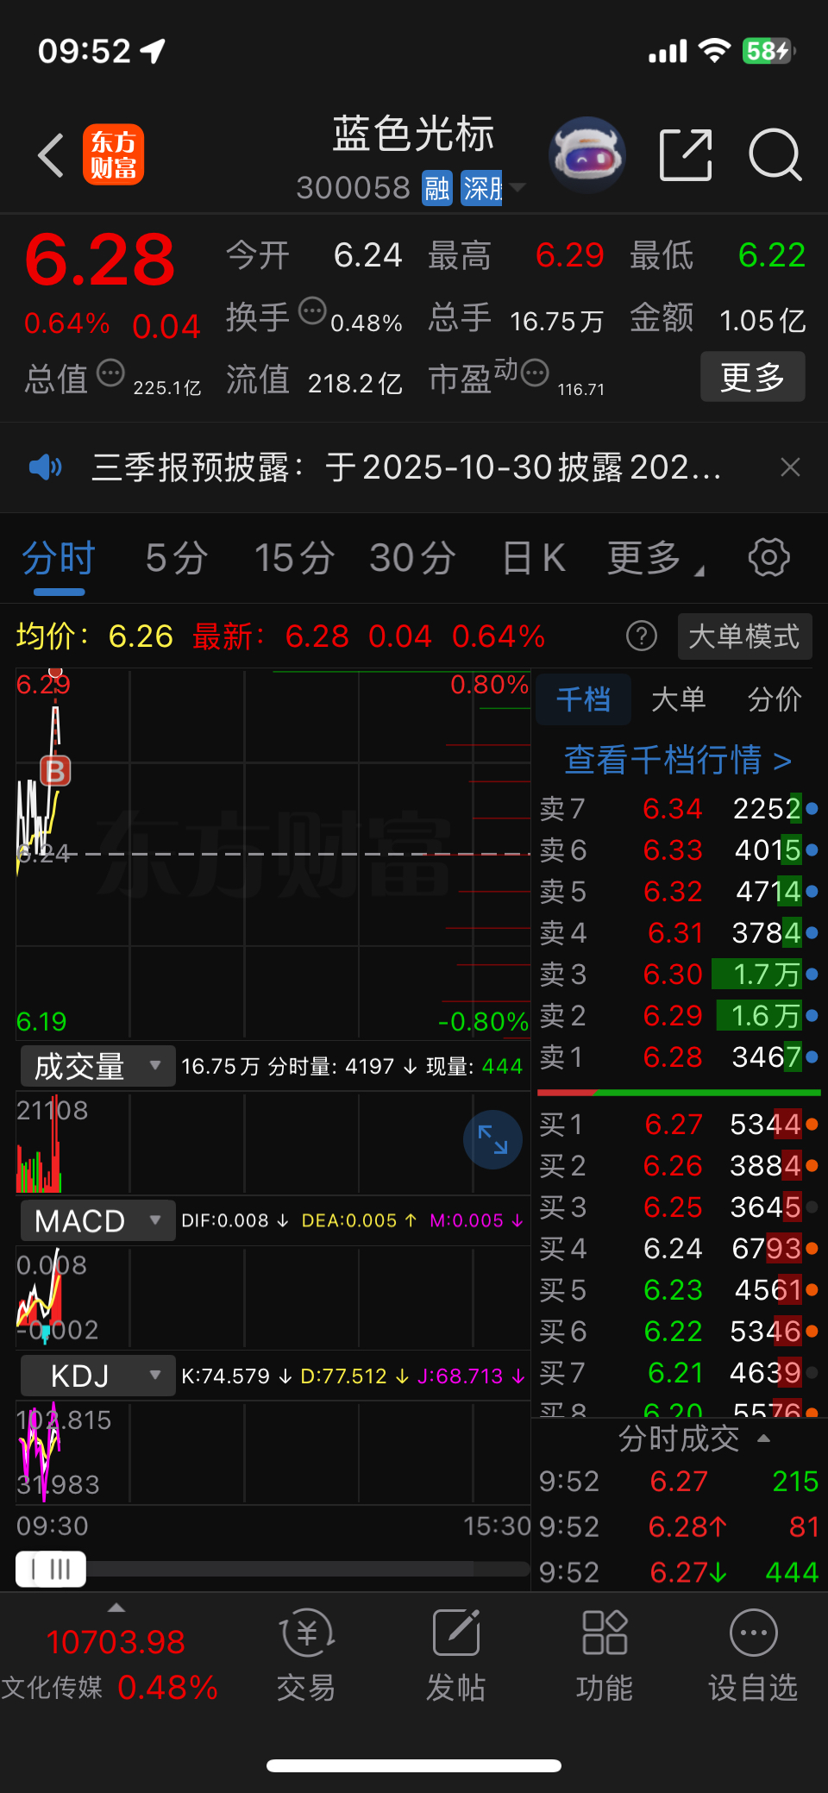The image size is (828, 1793).
Task: Expand the index bar up arrow
Action: point(116,1608)
